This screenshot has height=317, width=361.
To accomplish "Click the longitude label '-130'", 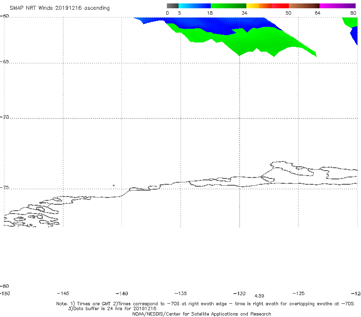I will click(x=240, y=294).
